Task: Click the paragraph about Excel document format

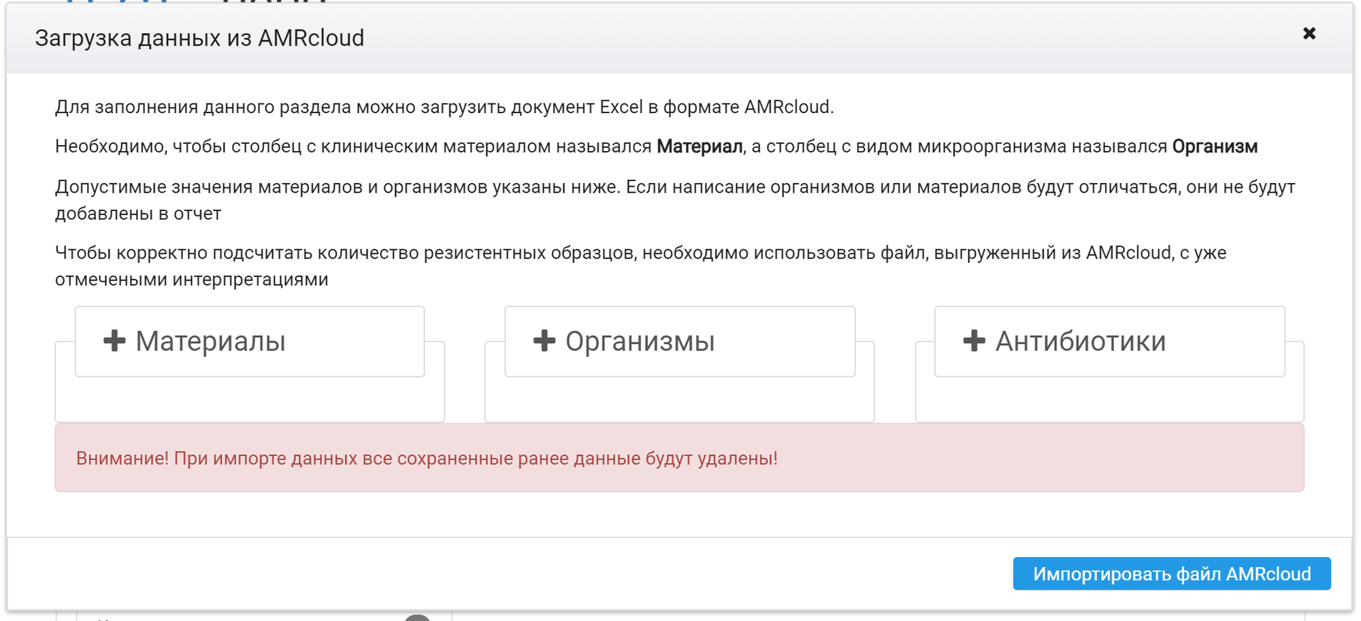Action: click(x=444, y=107)
